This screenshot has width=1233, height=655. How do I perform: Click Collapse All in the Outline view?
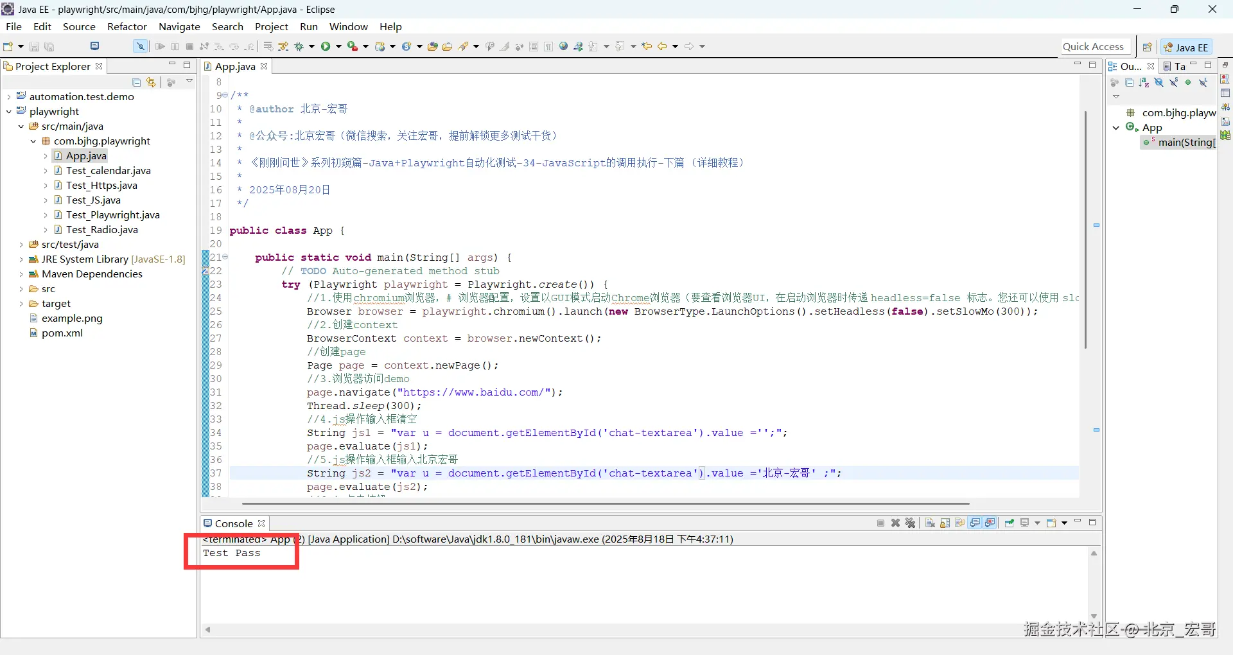pyautogui.click(x=1130, y=82)
